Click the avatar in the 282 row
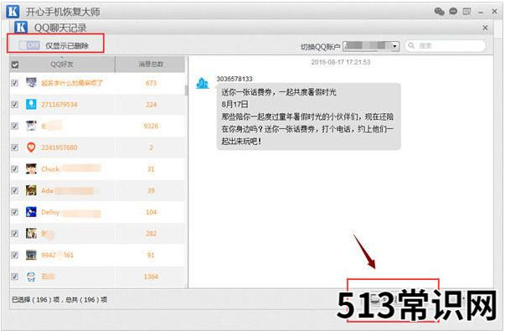 [x=31, y=233]
